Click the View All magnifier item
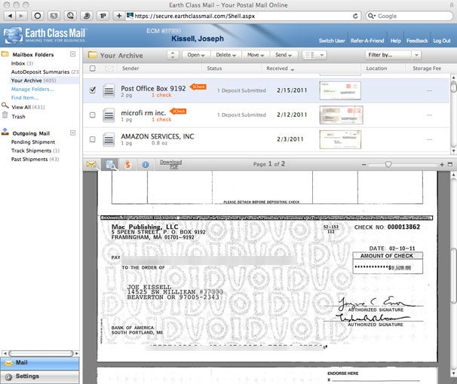The height and width of the screenshot is (384, 457). coord(23,107)
